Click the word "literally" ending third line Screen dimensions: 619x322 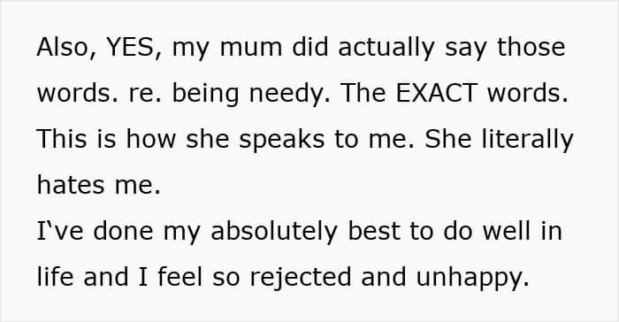tap(527, 140)
